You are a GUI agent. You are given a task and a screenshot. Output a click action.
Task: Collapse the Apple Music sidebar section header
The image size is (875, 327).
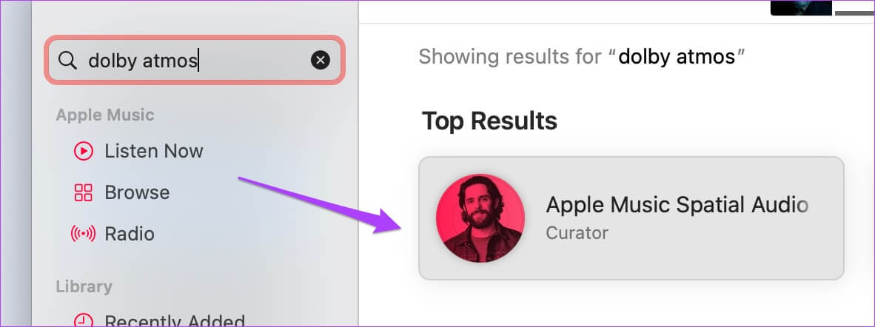click(x=105, y=115)
